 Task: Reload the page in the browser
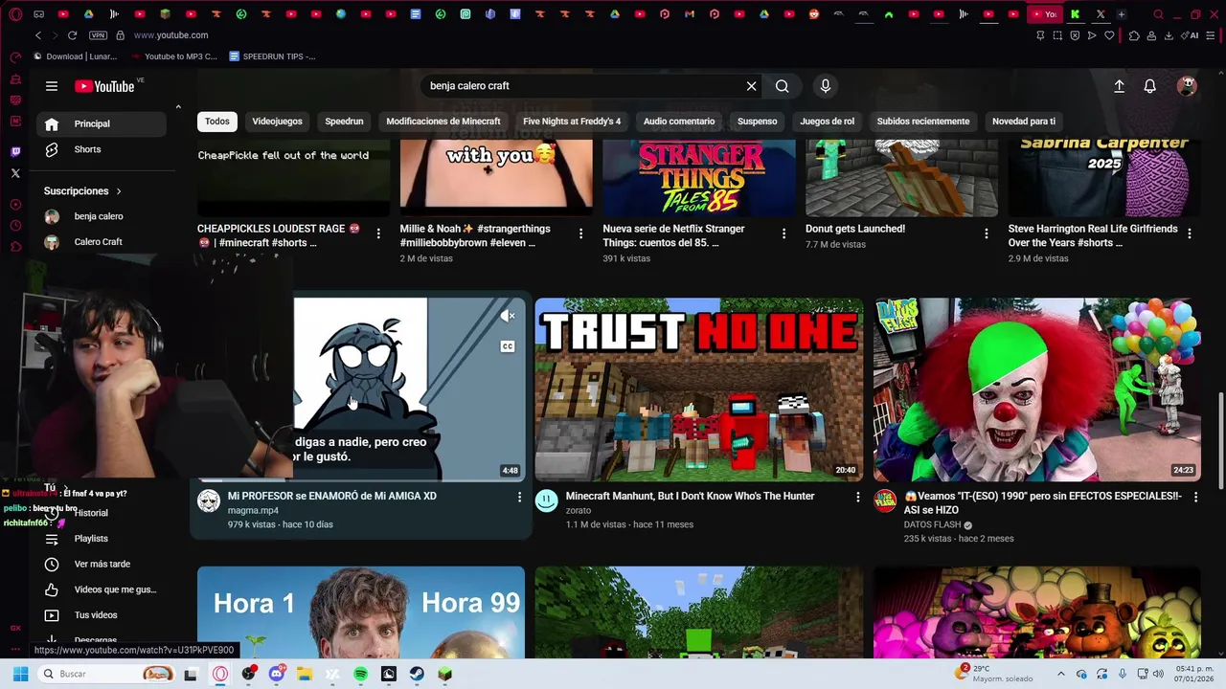(x=72, y=35)
